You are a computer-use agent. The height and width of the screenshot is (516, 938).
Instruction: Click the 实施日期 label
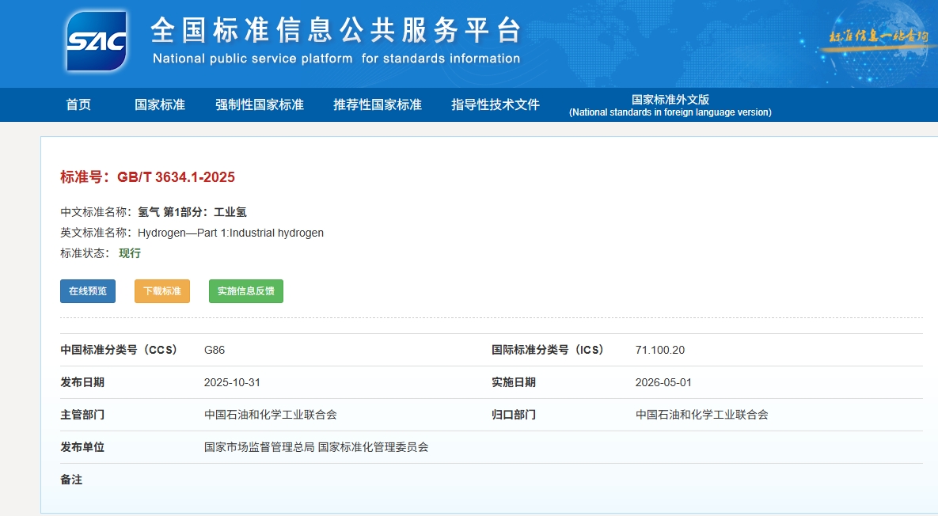pos(514,382)
